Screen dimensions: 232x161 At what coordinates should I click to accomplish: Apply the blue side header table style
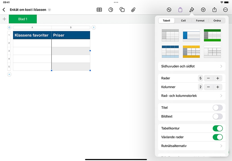[191, 35]
